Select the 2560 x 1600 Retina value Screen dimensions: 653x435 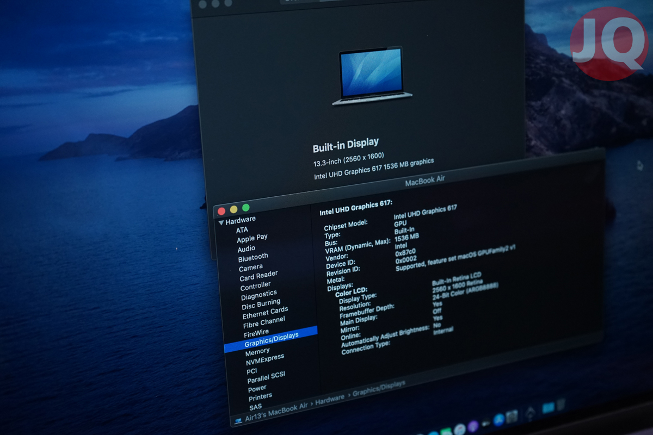pos(458,286)
